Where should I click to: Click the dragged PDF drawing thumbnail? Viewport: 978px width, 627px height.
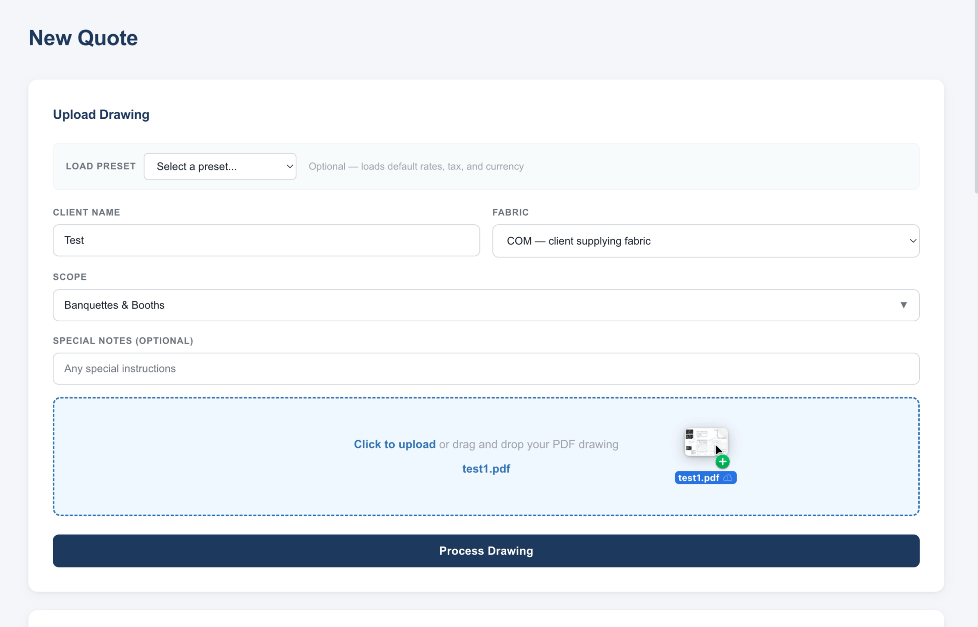click(x=706, y=442)
